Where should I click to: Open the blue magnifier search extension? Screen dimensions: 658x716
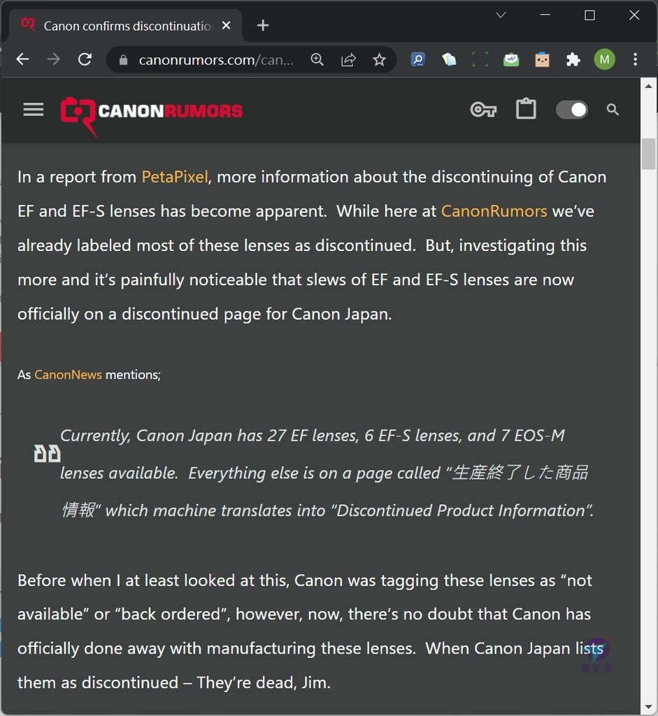pyautogui.click(x=418, y=59)
